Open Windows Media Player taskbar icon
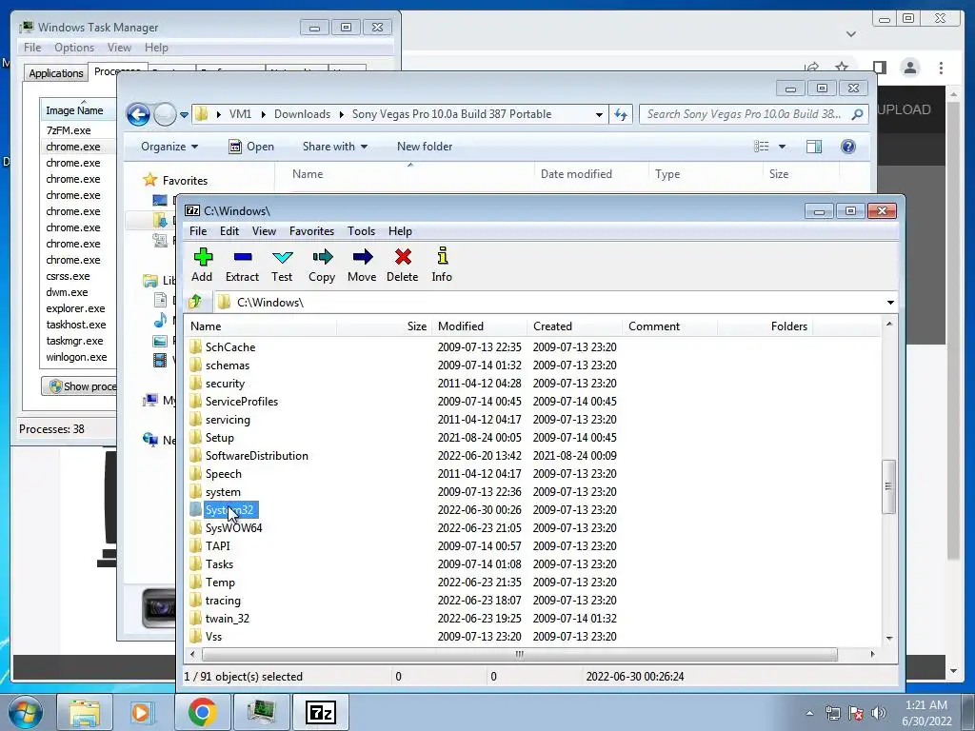The height and width of the screenshot is (731, 975). click(141, 712)
